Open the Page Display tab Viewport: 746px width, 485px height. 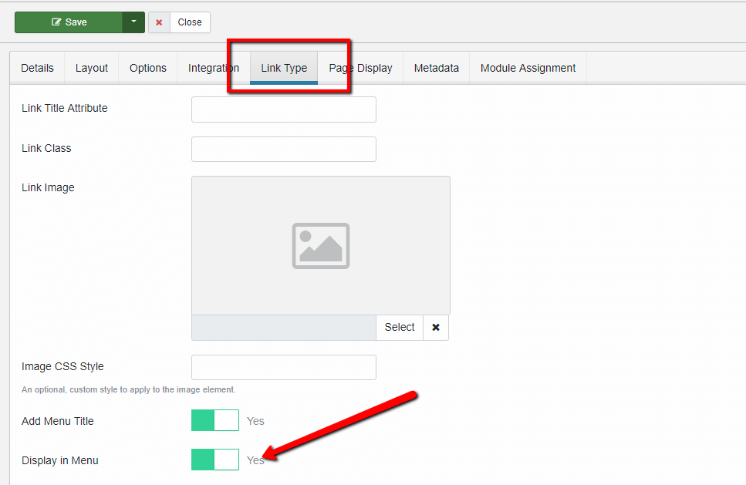[x=360, y=68]
